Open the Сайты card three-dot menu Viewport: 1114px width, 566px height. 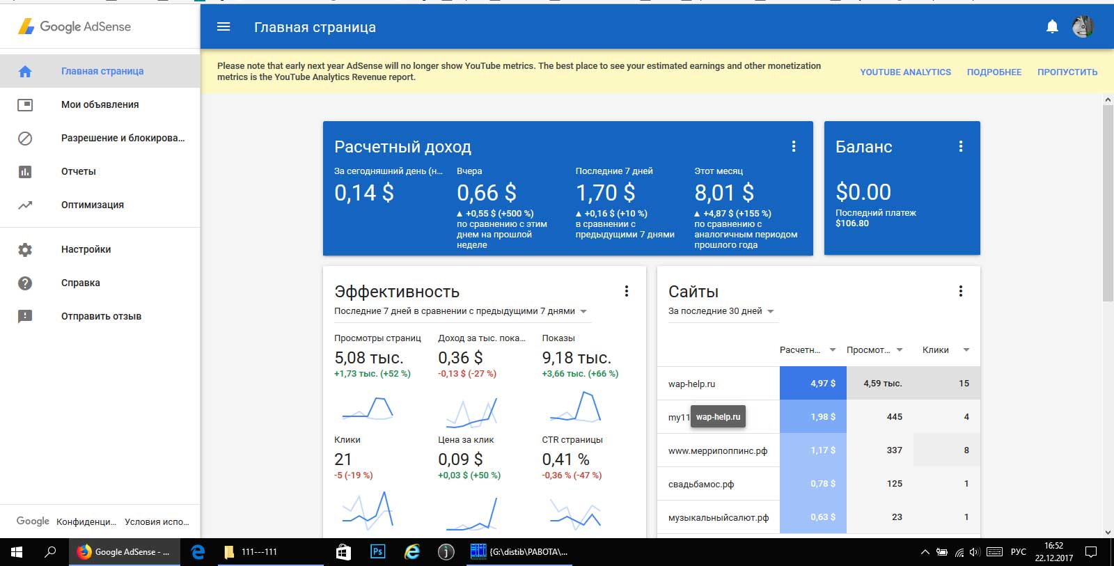click(x=960, y=291)
